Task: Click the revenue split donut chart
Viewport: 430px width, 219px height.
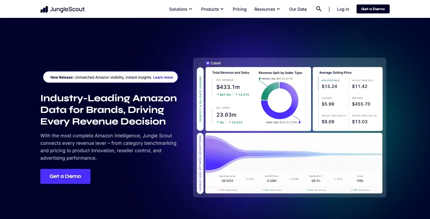Action: (279, 100)
